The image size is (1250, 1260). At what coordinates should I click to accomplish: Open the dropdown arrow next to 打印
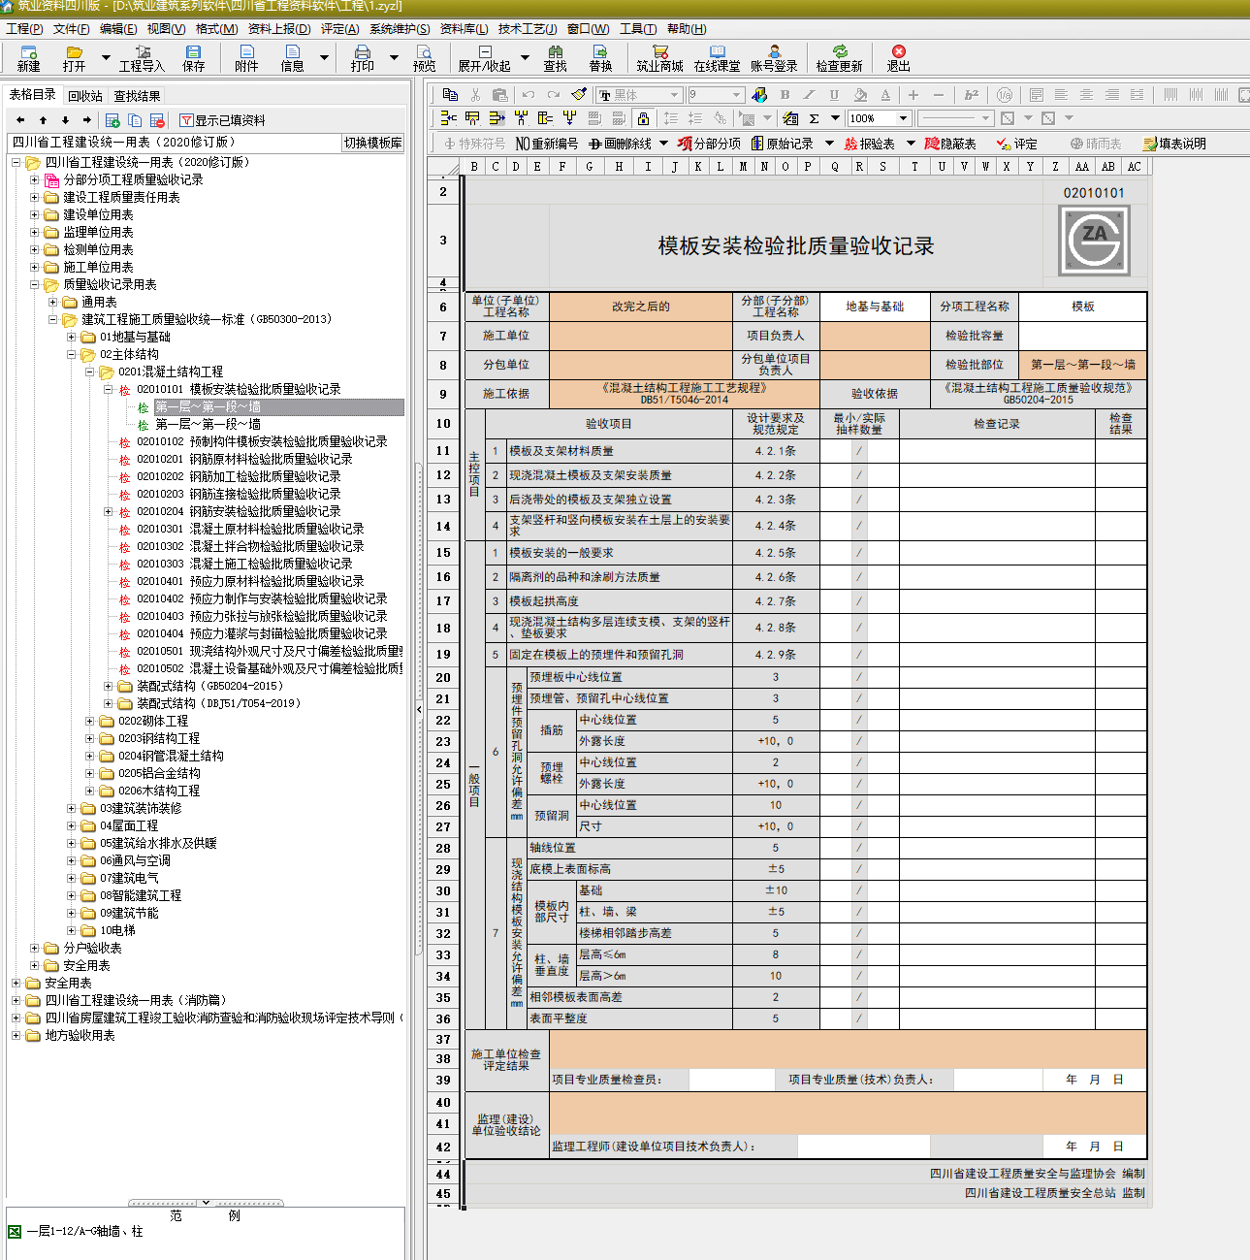(394, 57)
